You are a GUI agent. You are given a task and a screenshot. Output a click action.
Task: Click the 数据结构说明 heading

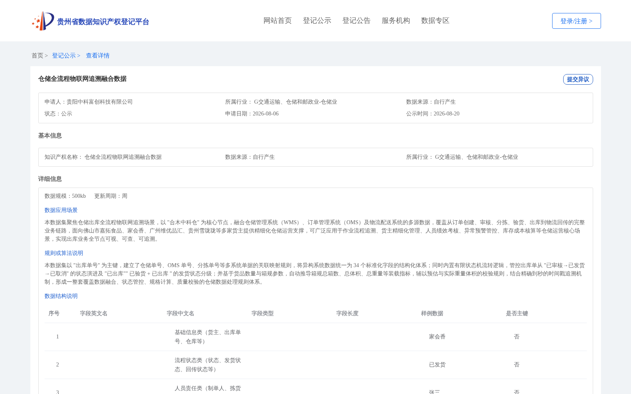click(x=61, y=296)
